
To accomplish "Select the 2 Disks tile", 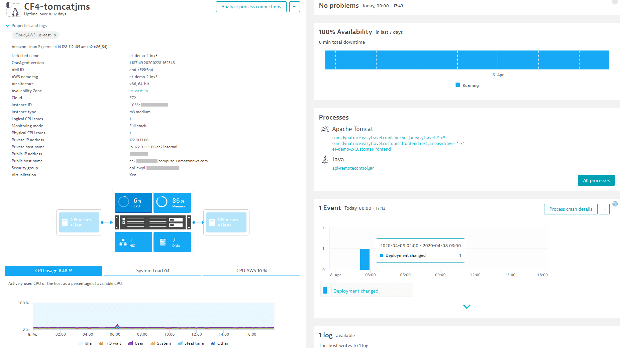I will [172, 242].
